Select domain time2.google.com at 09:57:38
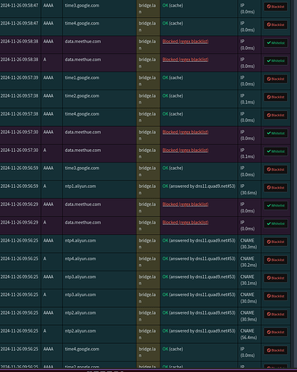This screenshot has width=297, height=372. point(82,96)
